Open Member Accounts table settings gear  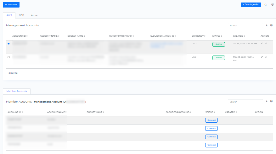tap(271, 101)
